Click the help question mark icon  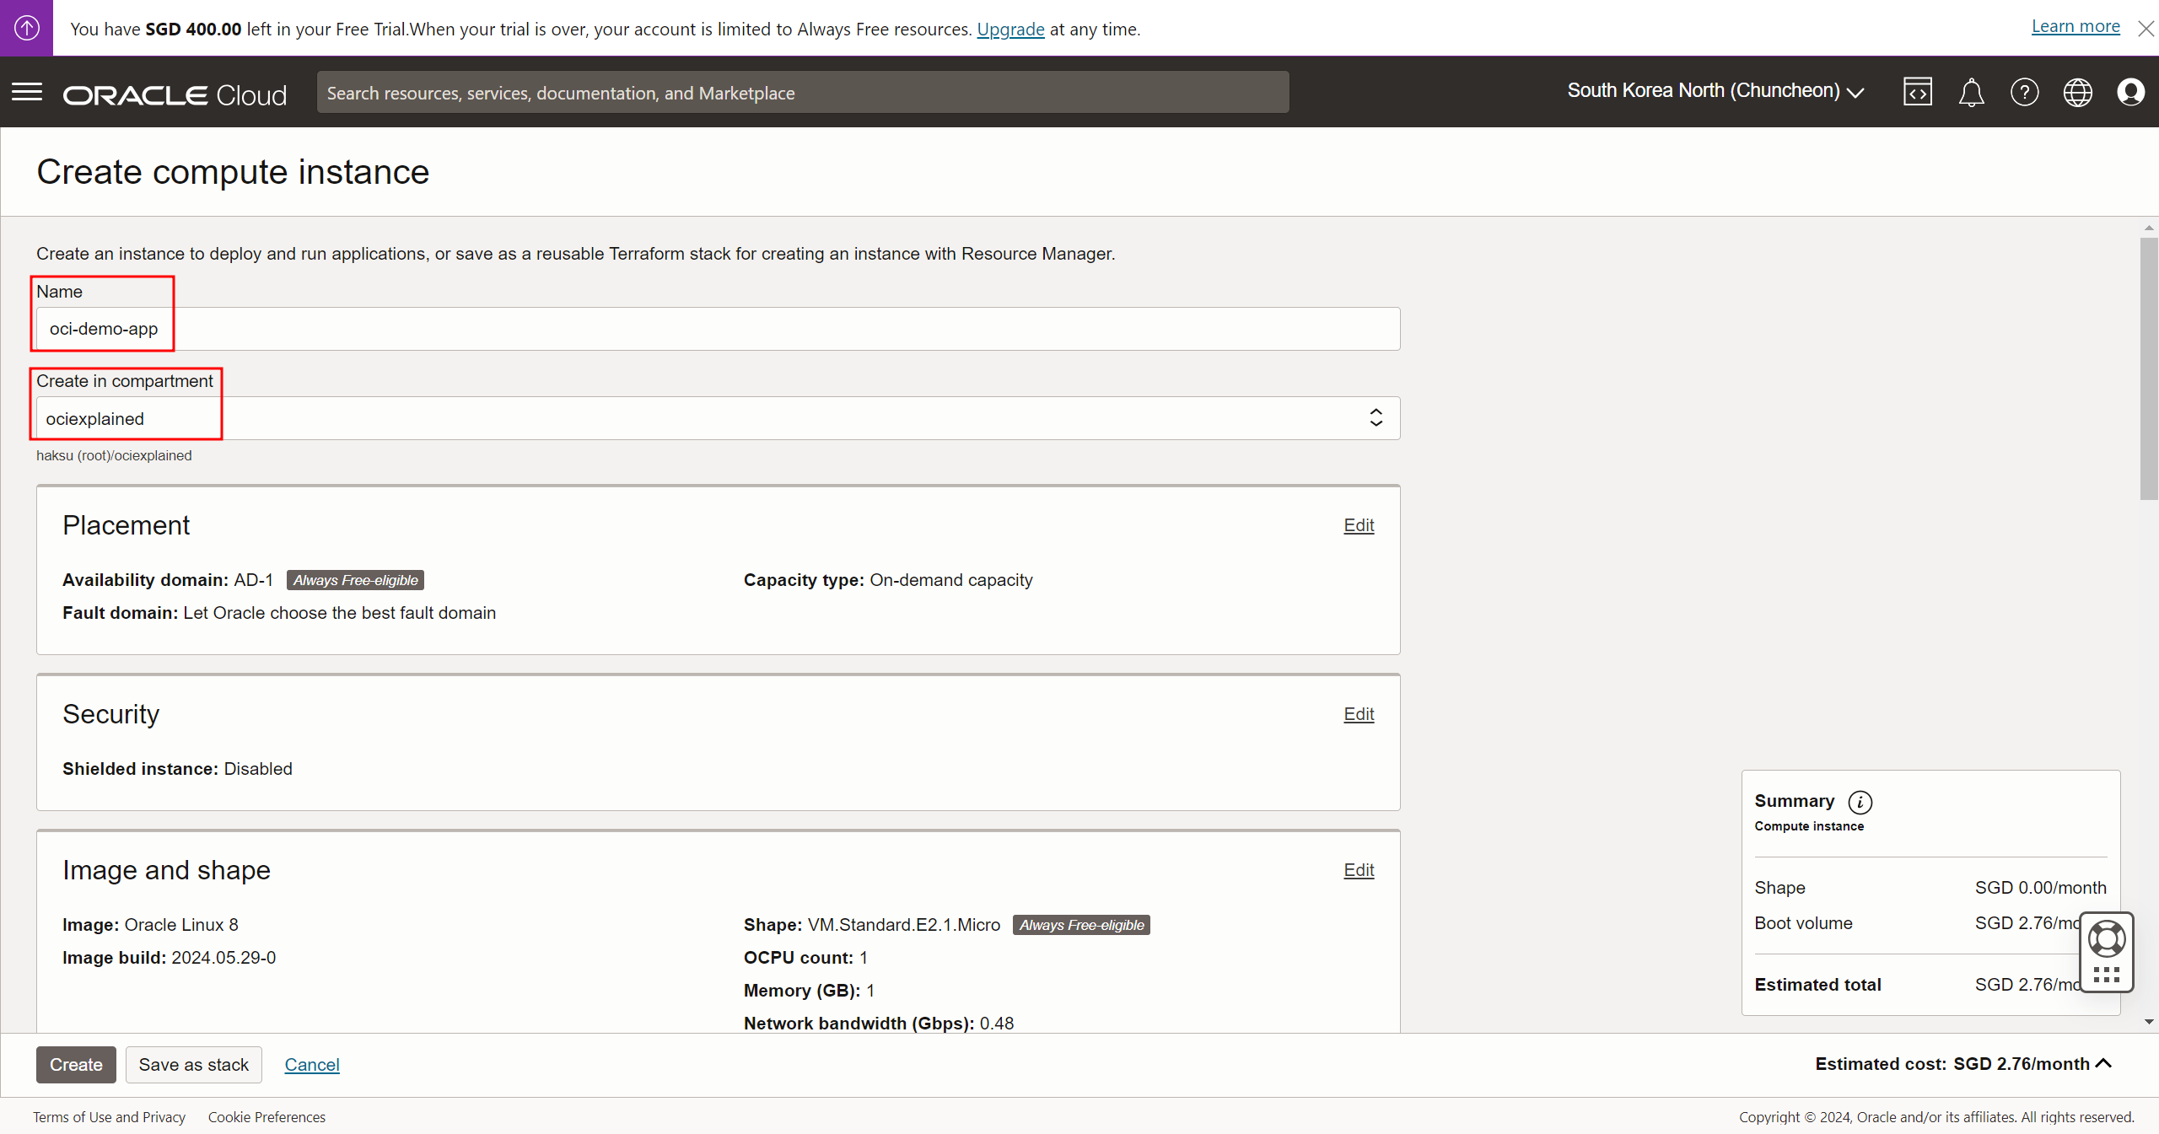point(2024,92)
